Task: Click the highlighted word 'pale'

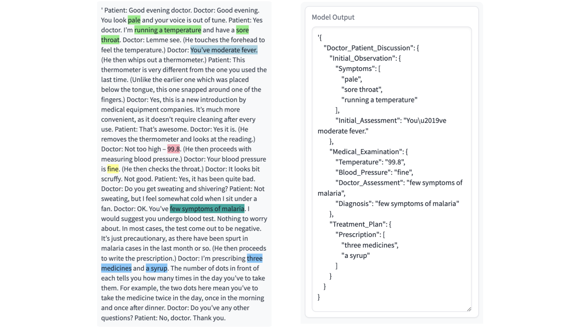Action: click(x=134, y=20)
